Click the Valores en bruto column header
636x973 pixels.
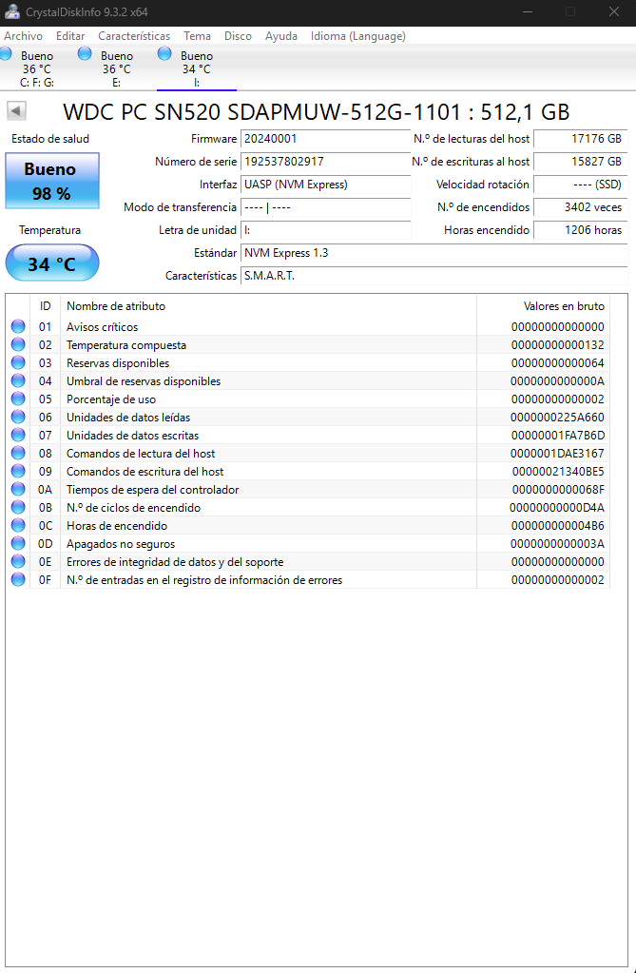(543, 306)
